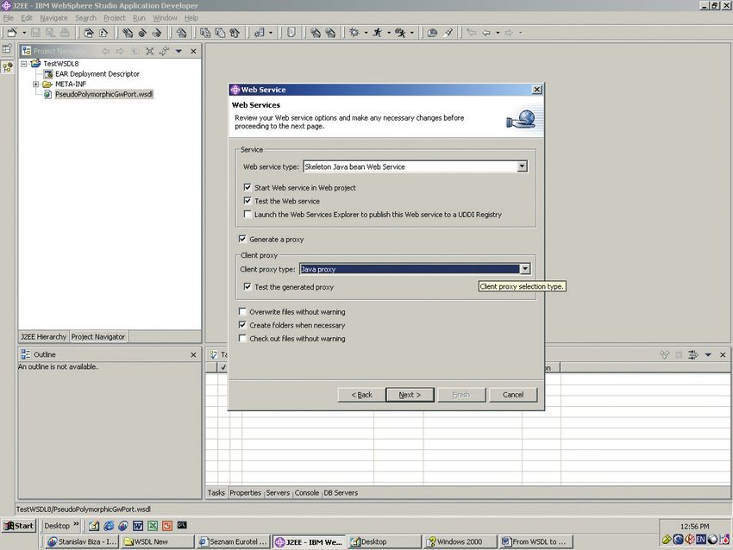Collapse All in Project Navigator toolbar

pyautogui.click(x=149, y=51)
